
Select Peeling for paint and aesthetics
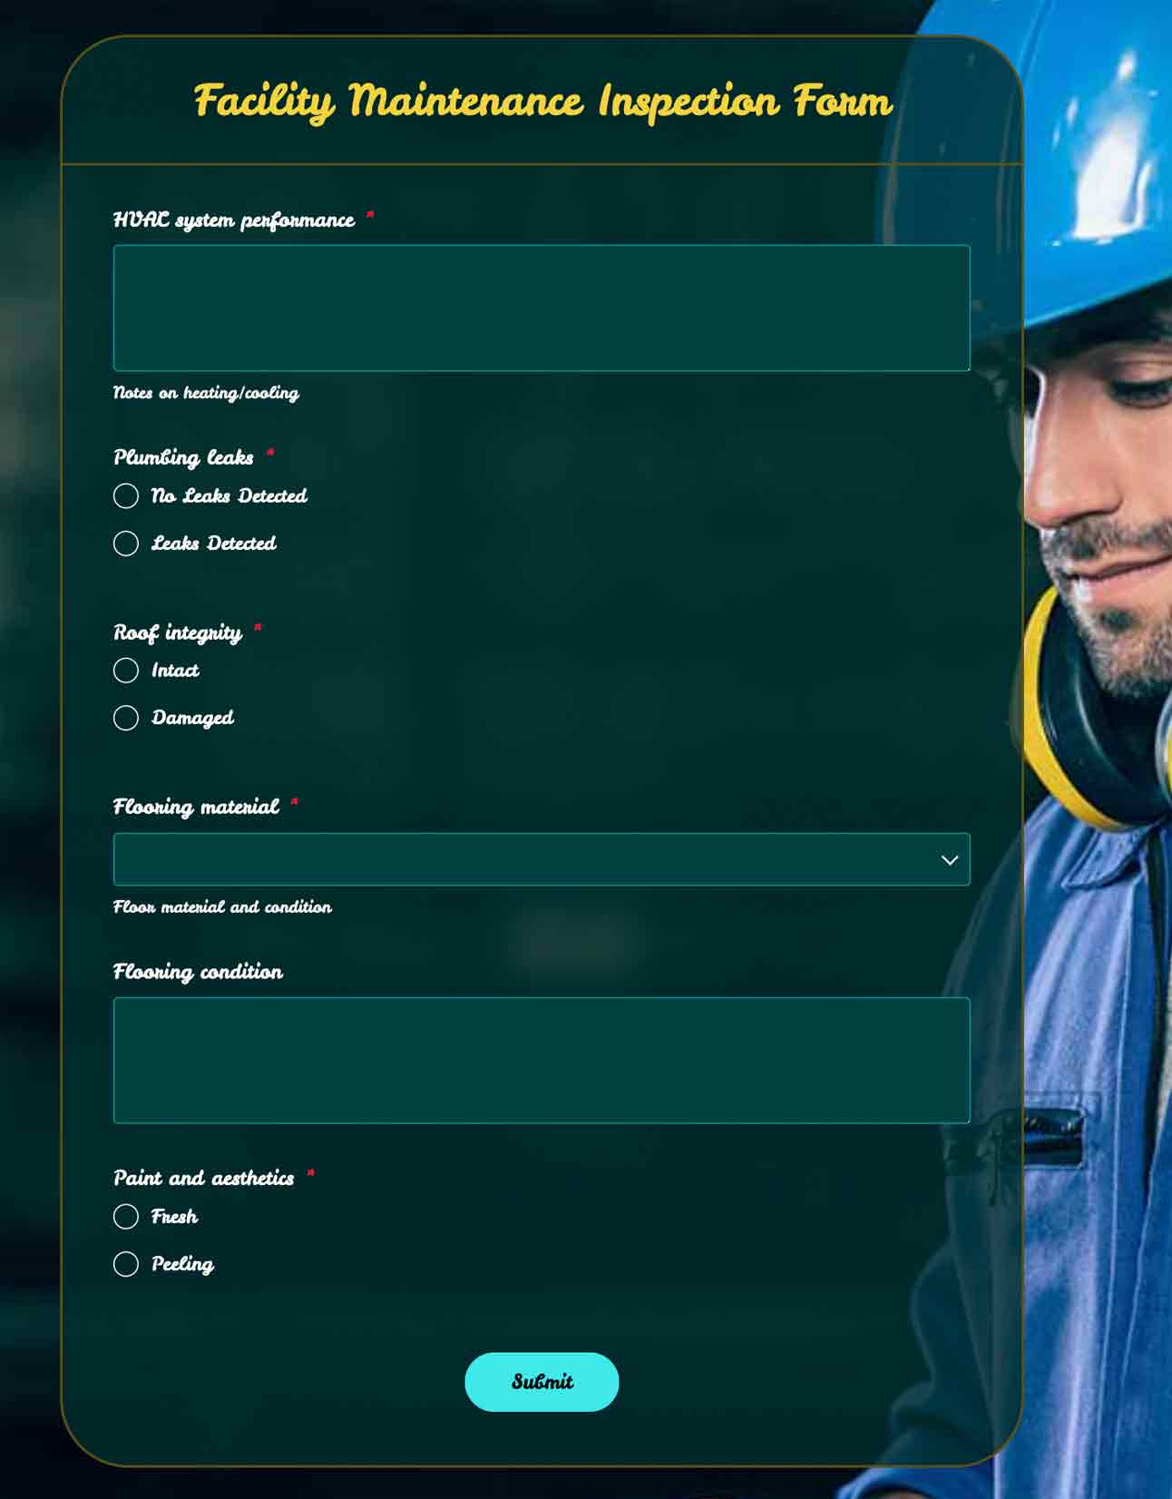pyautogui.click(x=126, y=1264)
